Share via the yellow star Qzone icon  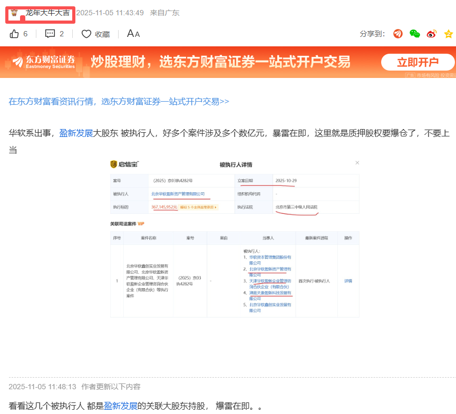click(x=449, y=34)
